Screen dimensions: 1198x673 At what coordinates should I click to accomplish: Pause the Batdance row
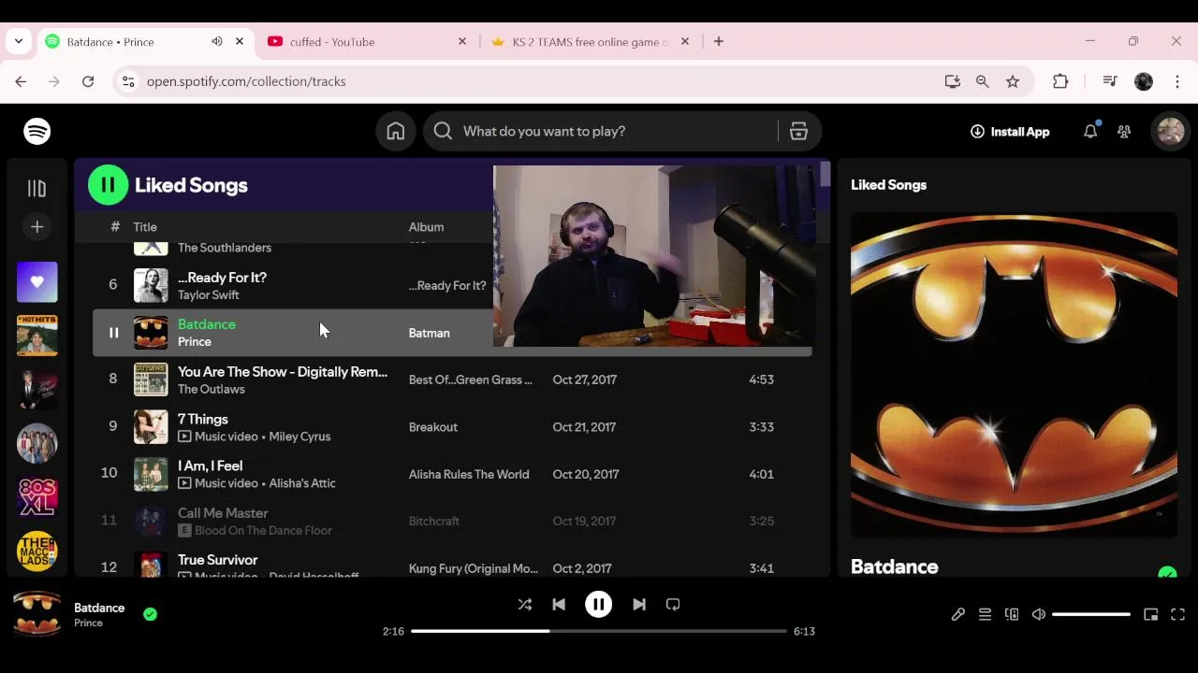pos(113,333)
